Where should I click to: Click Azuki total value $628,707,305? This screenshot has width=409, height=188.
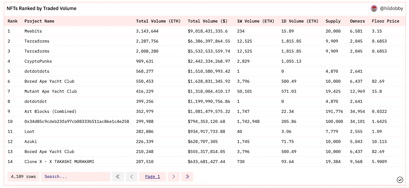click(x=203, y=141)
